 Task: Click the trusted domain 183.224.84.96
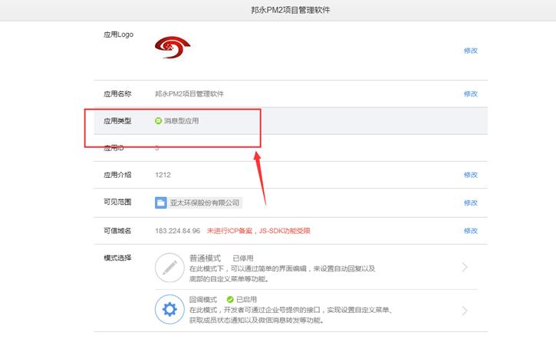tap(177, 231)
